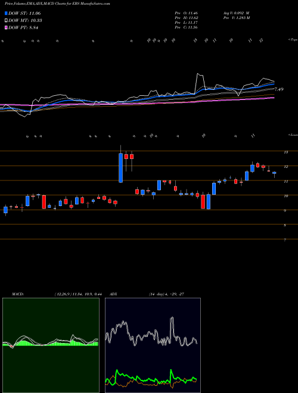The width and height of the screenshot is (298, 393).
Task: Click the ADX '(14 day) 4, +29, -27' values
Action: point(166,294)
